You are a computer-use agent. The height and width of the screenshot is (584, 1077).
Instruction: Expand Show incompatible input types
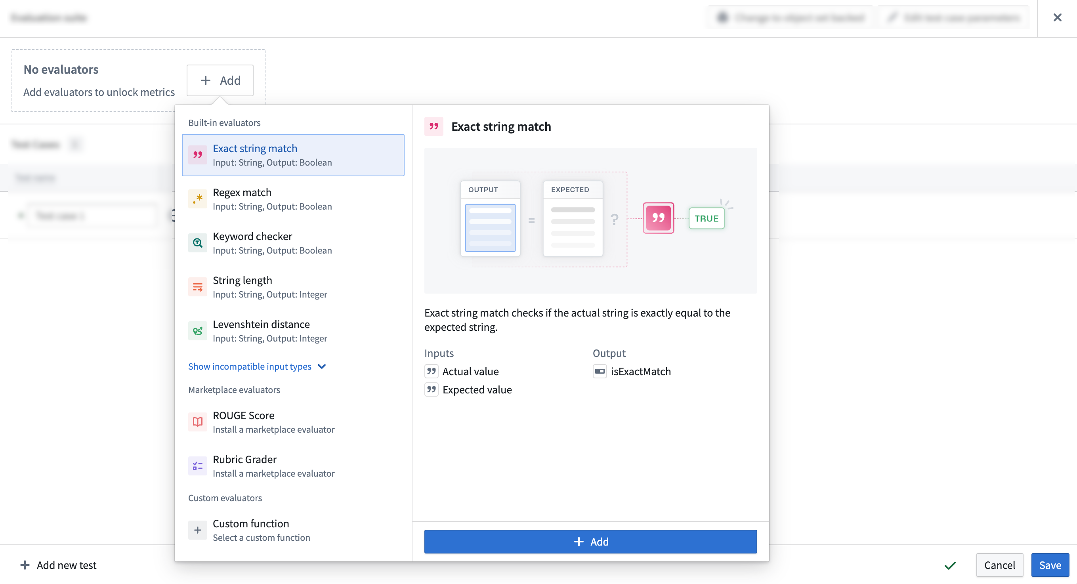[250, 366]
